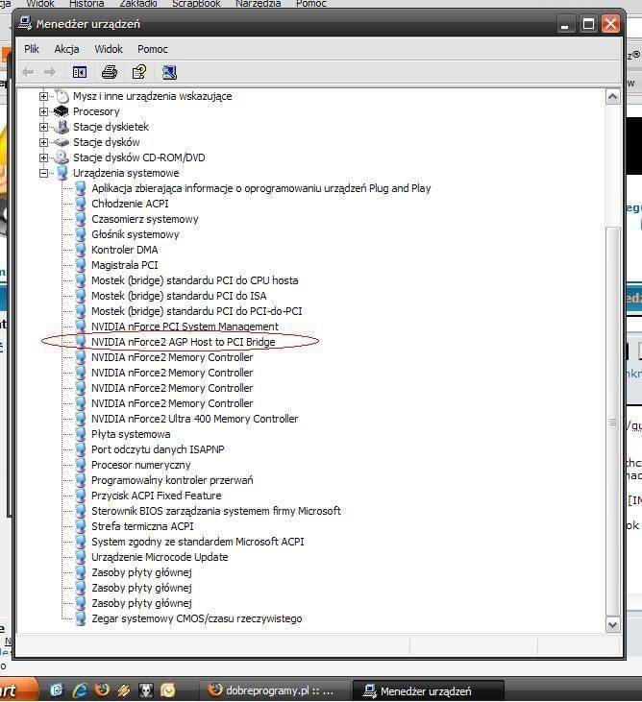Expand the Stacje dyskietek node
Screen dimensions: 642x702
(x=43, y=127)
